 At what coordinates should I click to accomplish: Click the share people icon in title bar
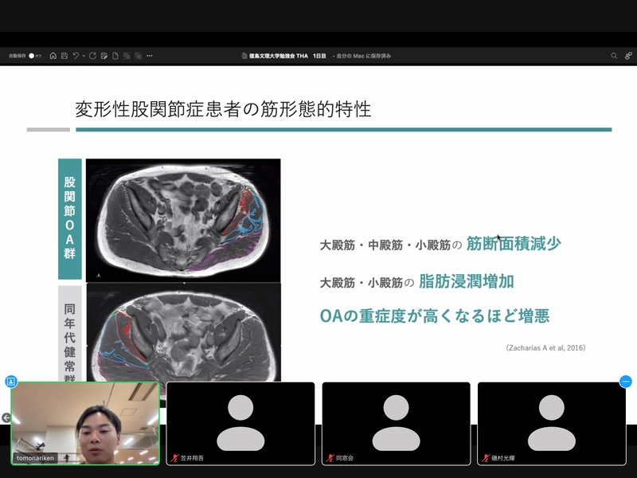pos(628,56)
